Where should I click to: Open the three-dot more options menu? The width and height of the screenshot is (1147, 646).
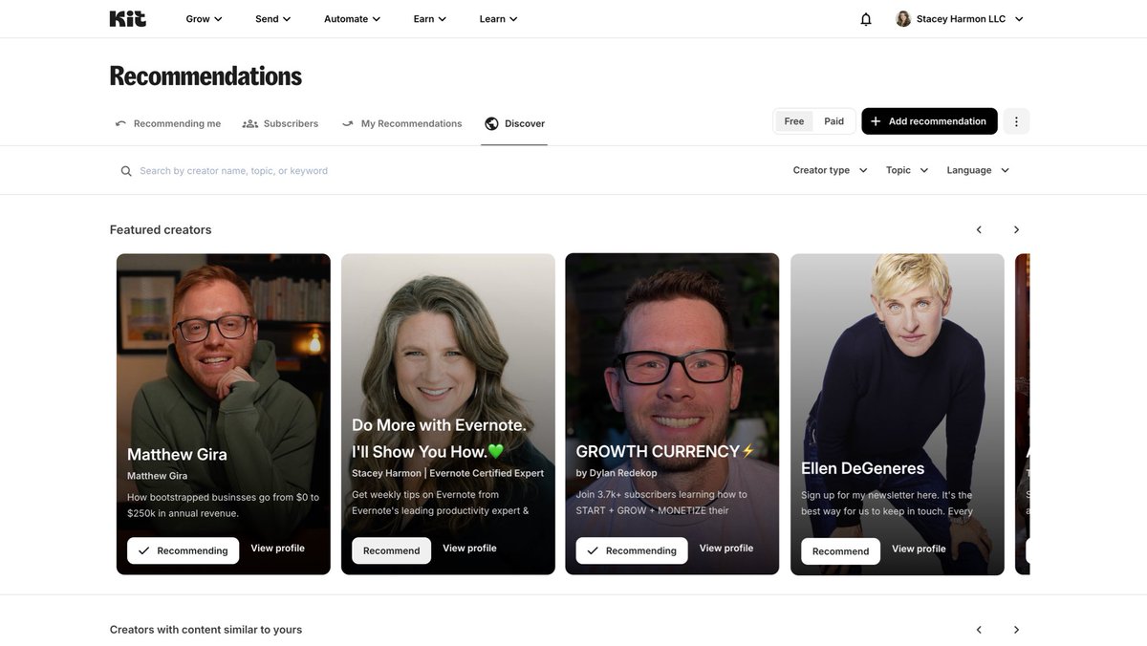(1016, 121)
